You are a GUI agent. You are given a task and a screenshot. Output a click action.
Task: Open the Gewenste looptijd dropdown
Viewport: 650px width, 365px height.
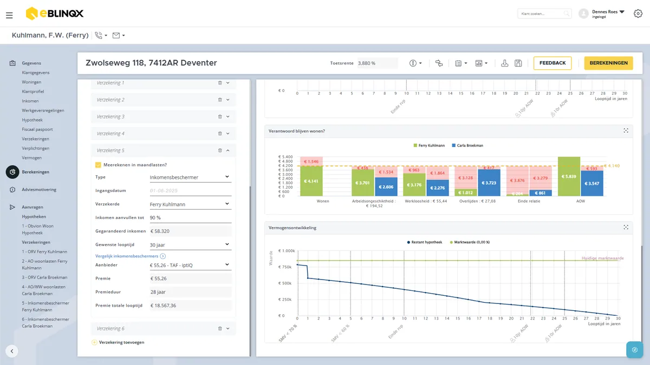coord(190,245)
